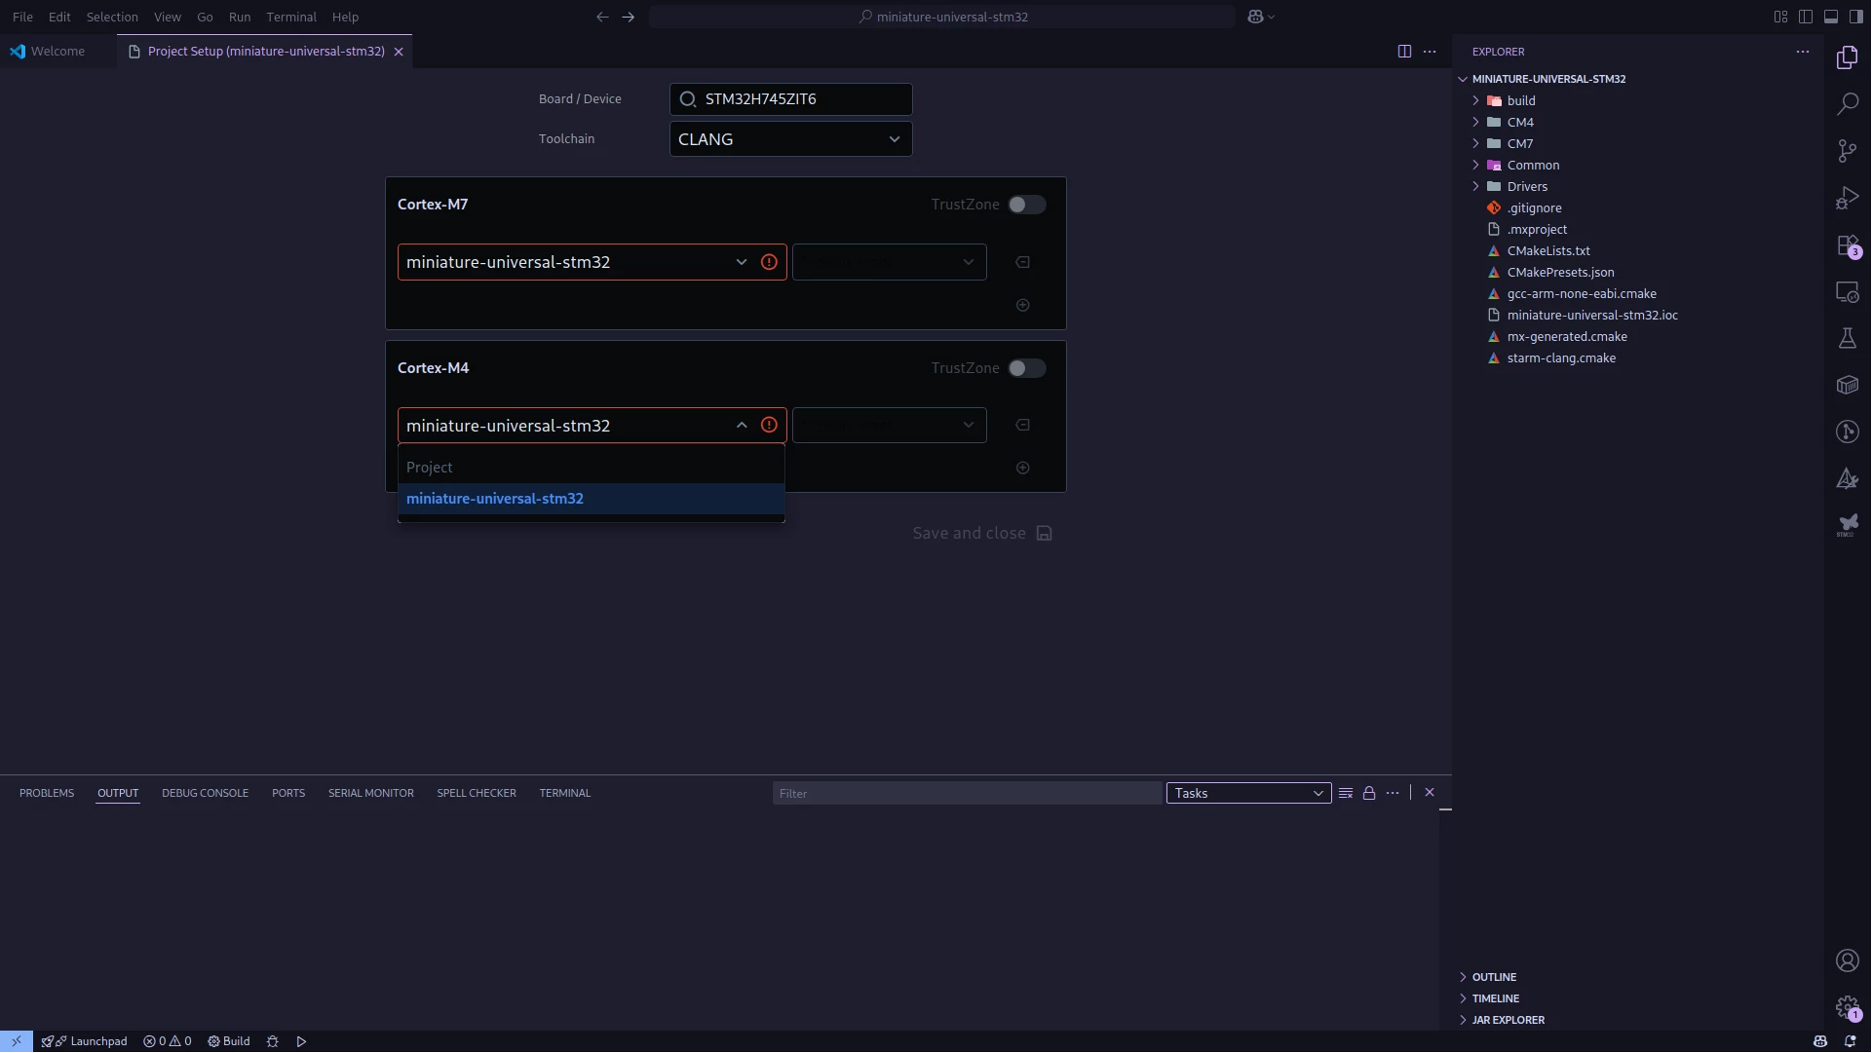This screenshot has width=1872, height=1053.
Task: Open the Accounts icon
Action: pyautogui.click(x=1847, y=961)
